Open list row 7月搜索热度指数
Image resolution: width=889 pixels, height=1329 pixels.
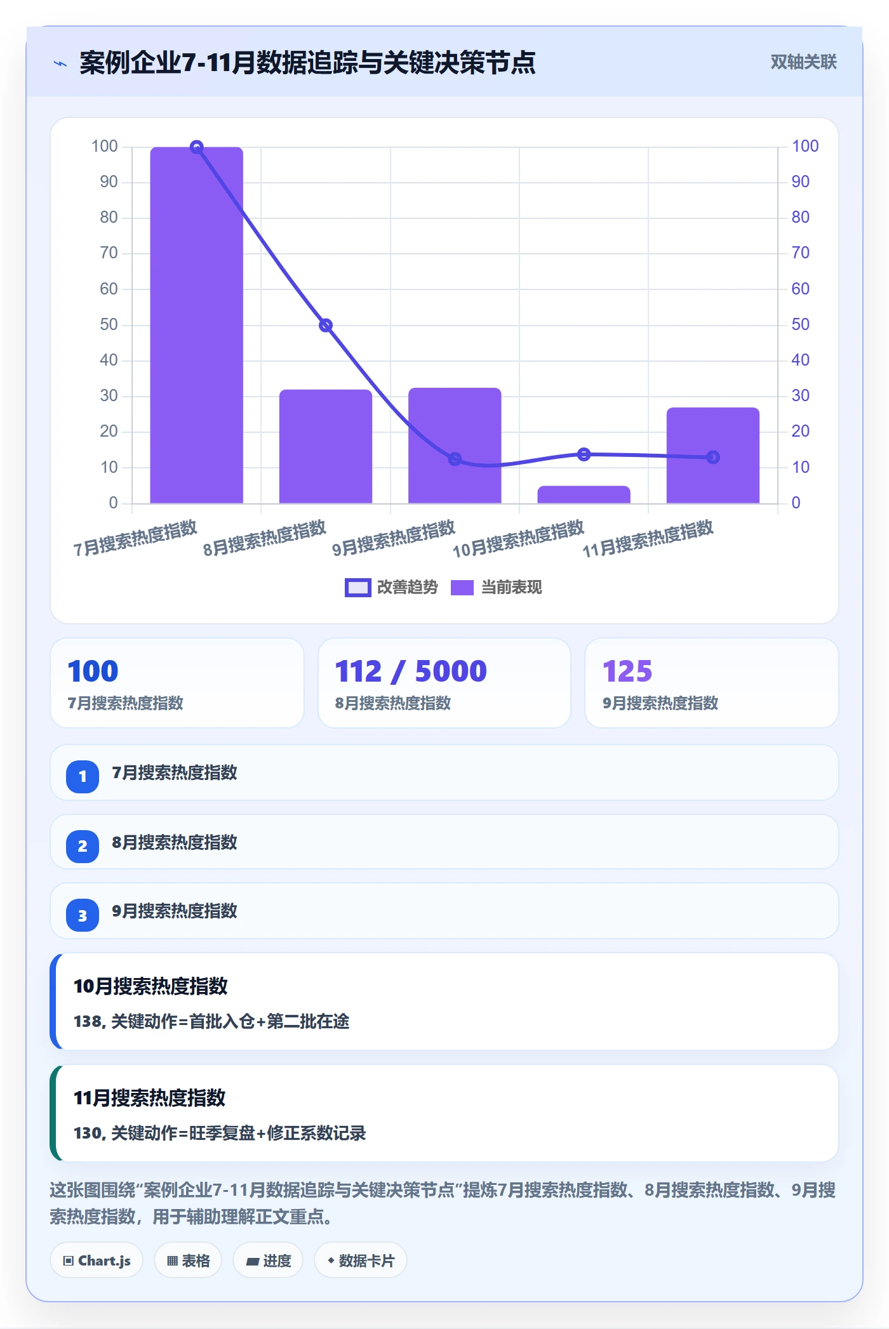[444, 773]
